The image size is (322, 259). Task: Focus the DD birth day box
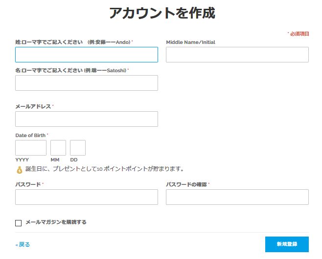pyautogui.click(x=78, y=148)
